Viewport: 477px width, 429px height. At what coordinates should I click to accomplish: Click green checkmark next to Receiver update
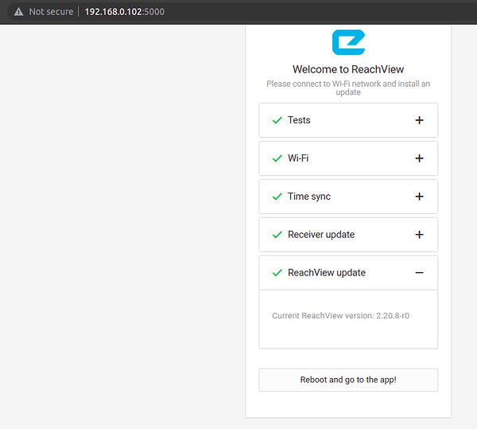coord(277,235)
